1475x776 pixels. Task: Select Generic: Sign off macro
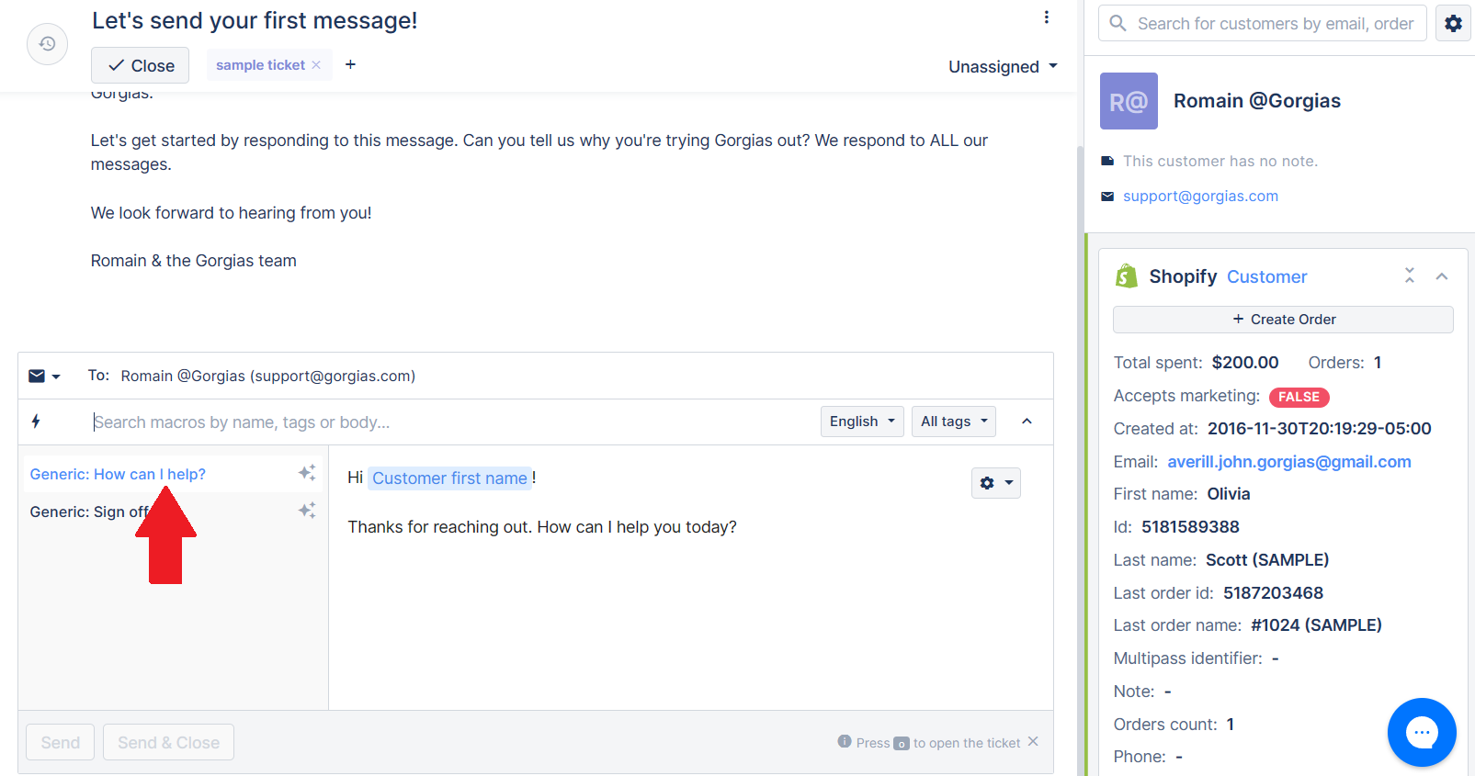click(x=90, y=512)
